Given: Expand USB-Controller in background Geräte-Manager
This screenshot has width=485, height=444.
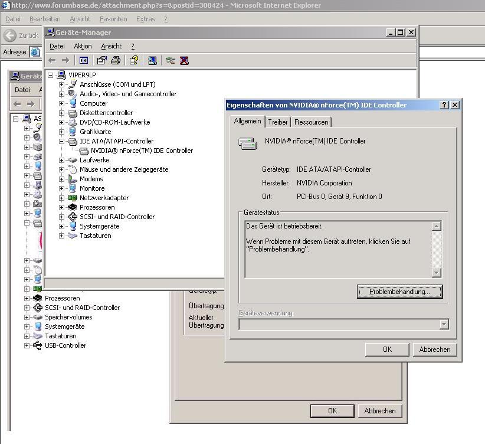Looking at the screenshot, I should 27,345.
